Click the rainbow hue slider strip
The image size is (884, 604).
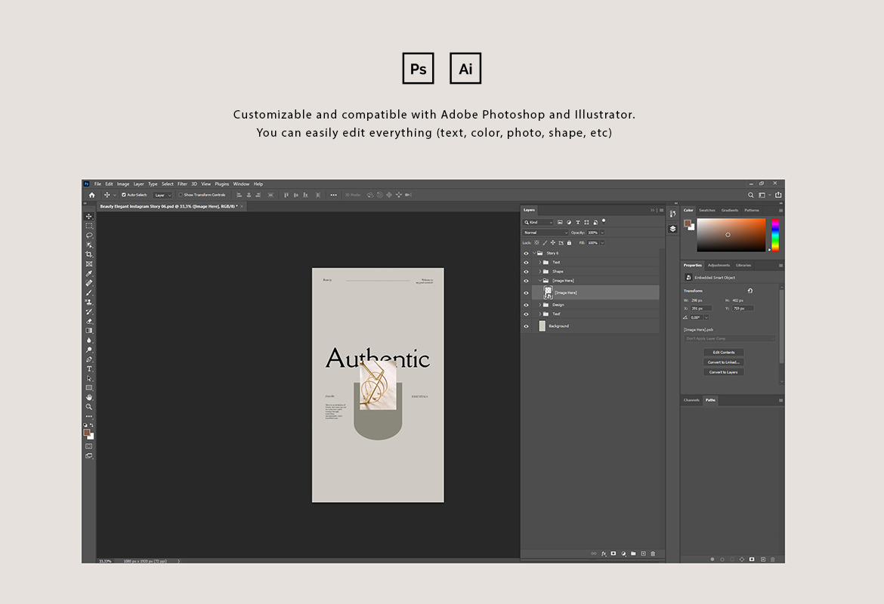point(774,235)
